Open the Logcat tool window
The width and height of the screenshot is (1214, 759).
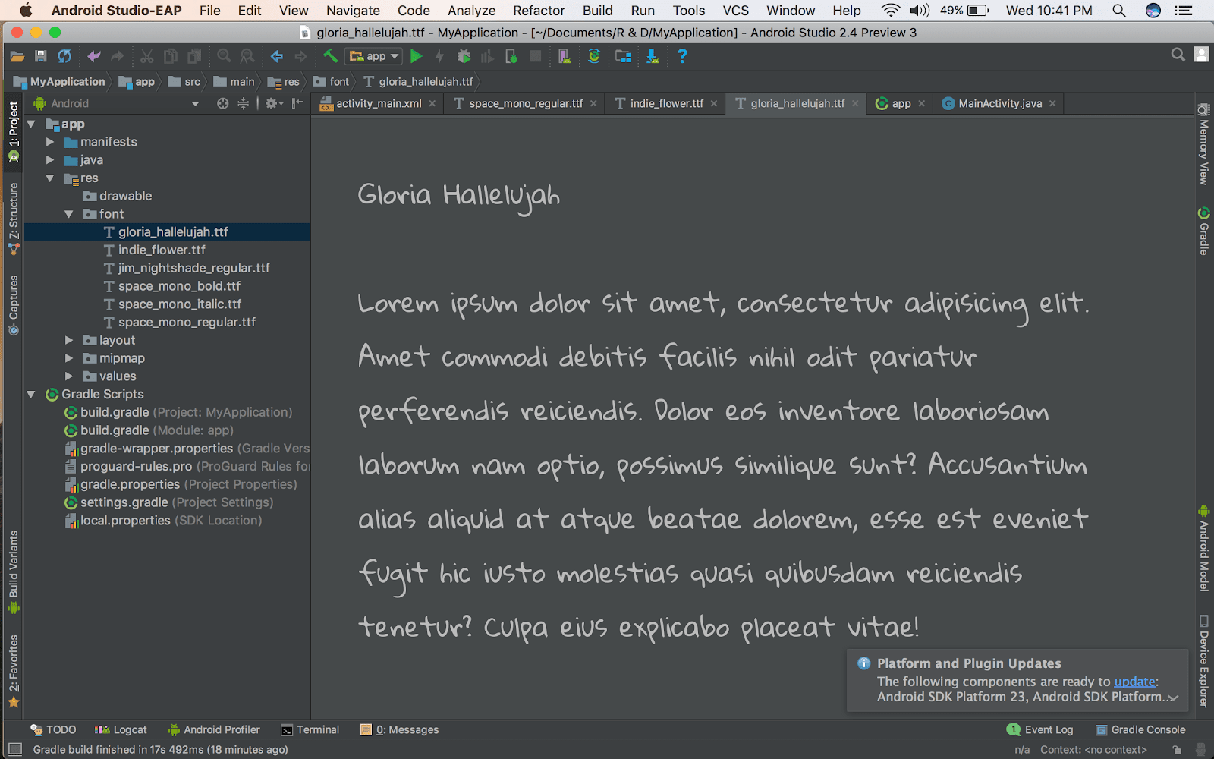point(121,729)
